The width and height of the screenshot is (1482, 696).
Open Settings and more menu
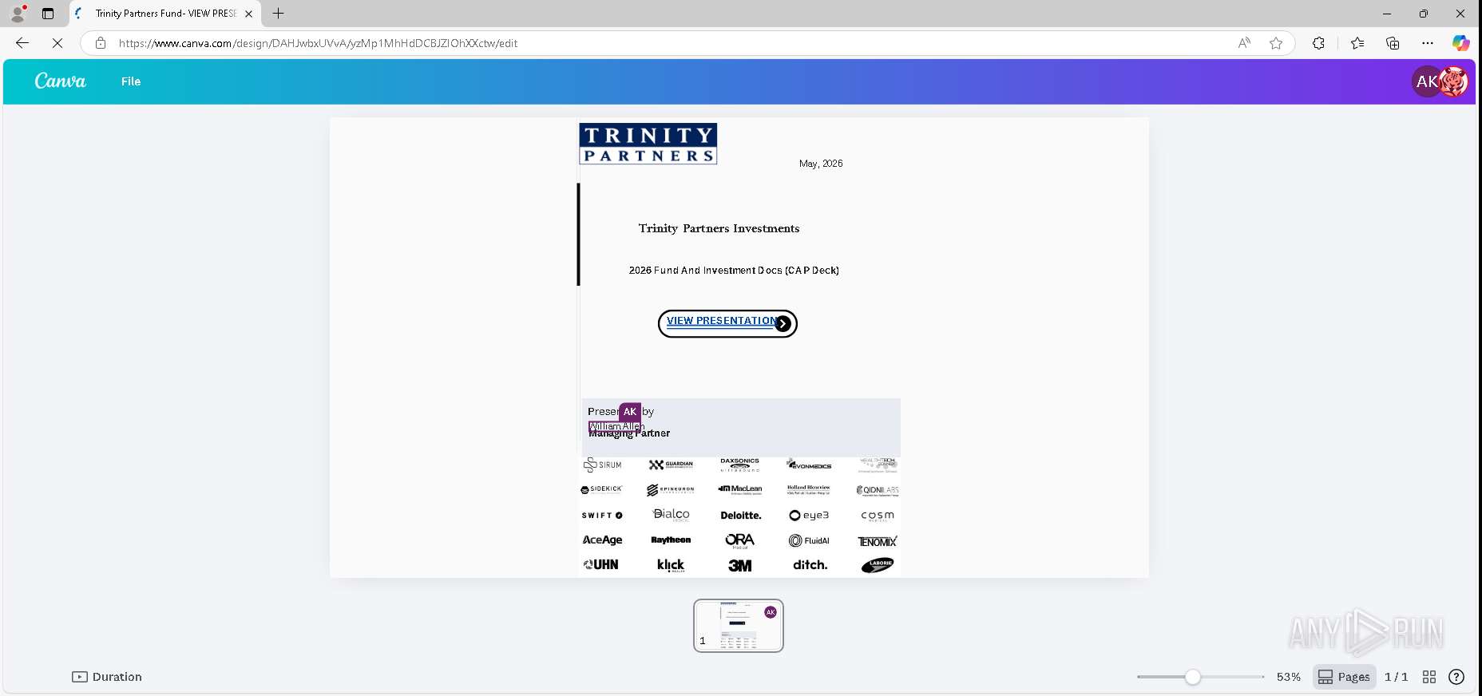coord(1428,43)
